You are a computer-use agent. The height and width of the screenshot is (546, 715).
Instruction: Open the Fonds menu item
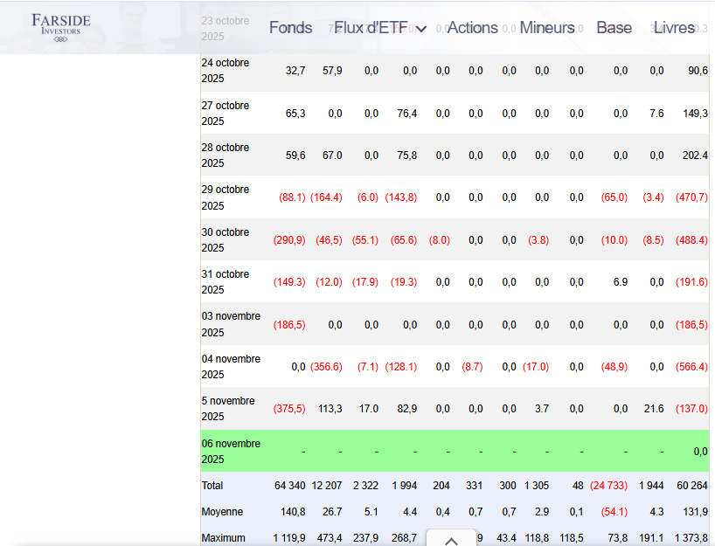pos(290,28)
